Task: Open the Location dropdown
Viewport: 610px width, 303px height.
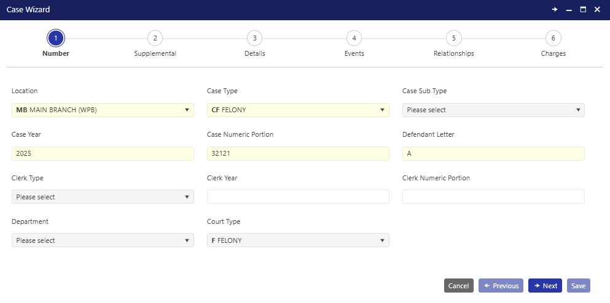Action: click(x=103, y=110)
